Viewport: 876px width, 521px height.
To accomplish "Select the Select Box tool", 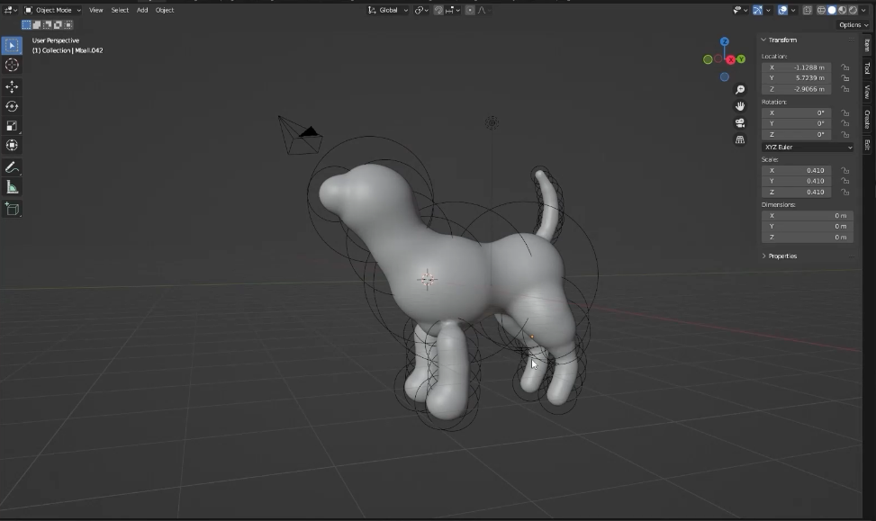I will click(x=12, y=45).
